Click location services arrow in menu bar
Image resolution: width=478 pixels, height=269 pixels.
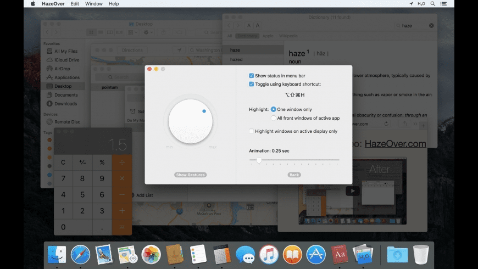click(411, 4)
